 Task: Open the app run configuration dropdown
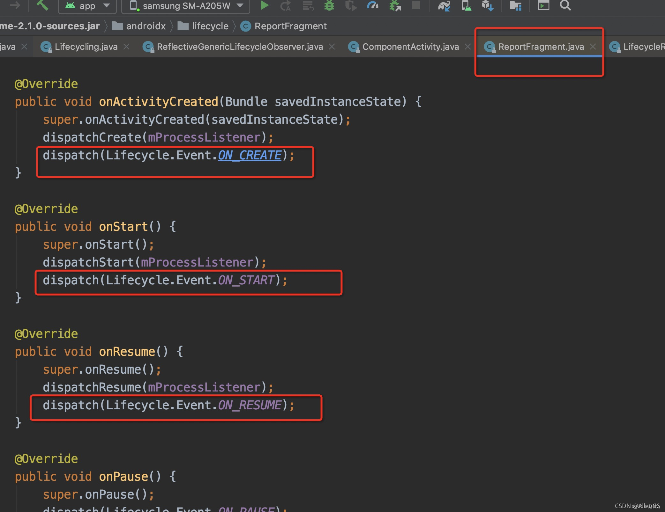click(x=87, y=6)
